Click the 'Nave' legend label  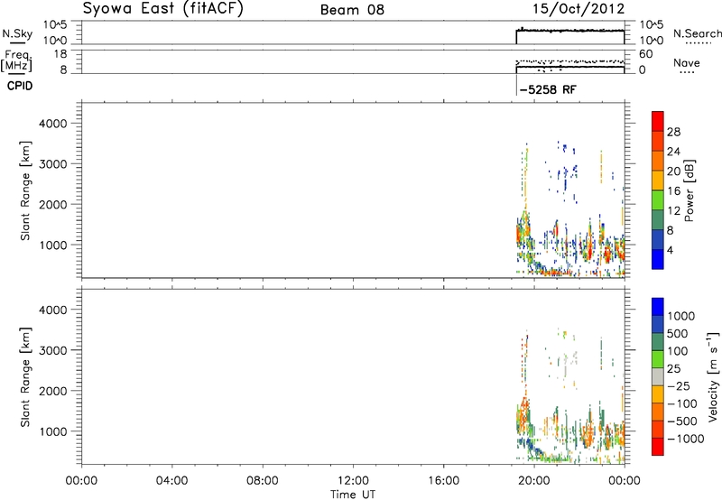tap(687, 62)
